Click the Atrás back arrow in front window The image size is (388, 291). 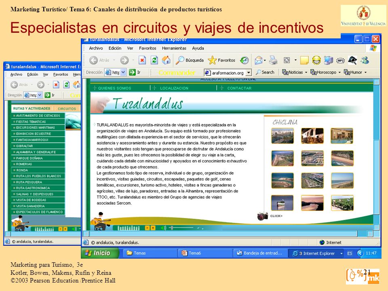point(93,60)
